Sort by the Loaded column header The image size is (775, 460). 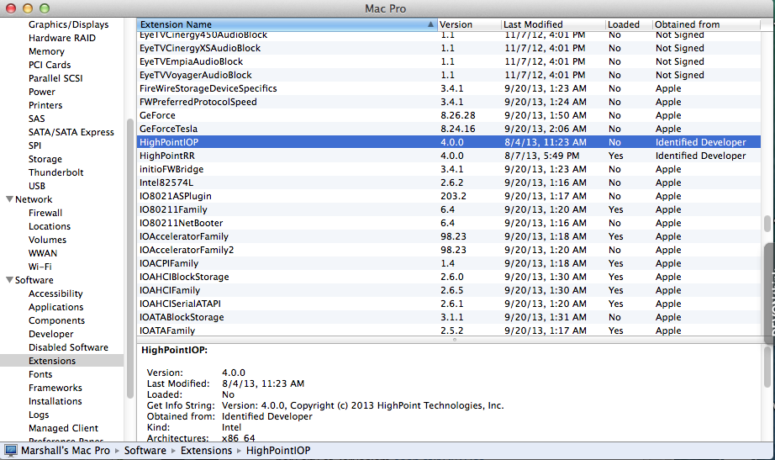coord(628,24)
